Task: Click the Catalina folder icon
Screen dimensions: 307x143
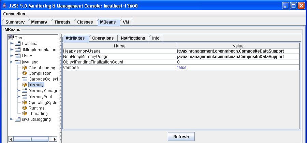Action: click(18, 44)
